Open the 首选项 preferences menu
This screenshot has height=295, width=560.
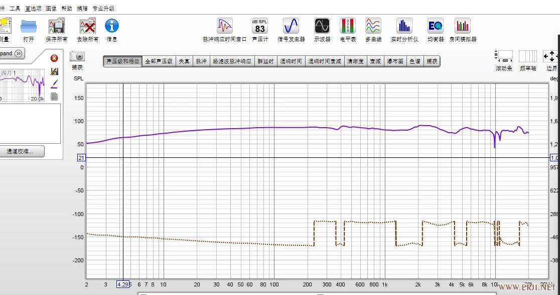click(34, 9)
